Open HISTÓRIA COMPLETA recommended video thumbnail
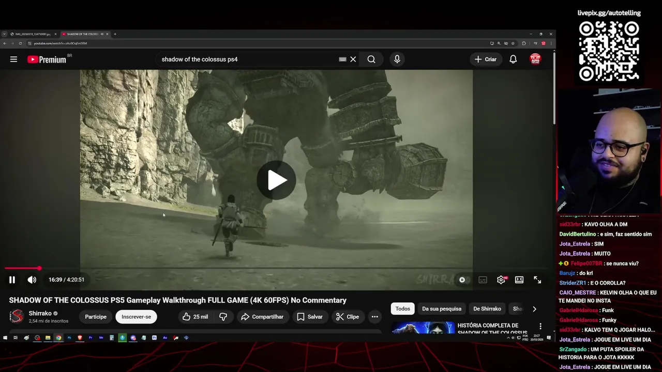 tap(423, 328)
